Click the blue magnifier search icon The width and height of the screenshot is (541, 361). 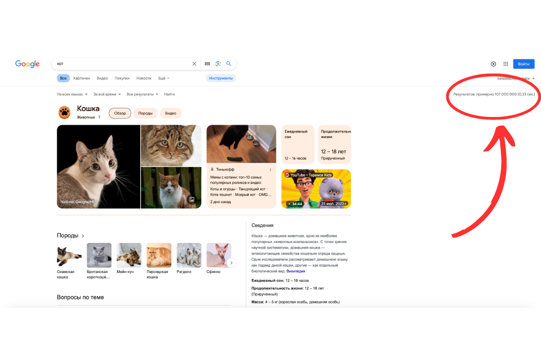point(229,64)
